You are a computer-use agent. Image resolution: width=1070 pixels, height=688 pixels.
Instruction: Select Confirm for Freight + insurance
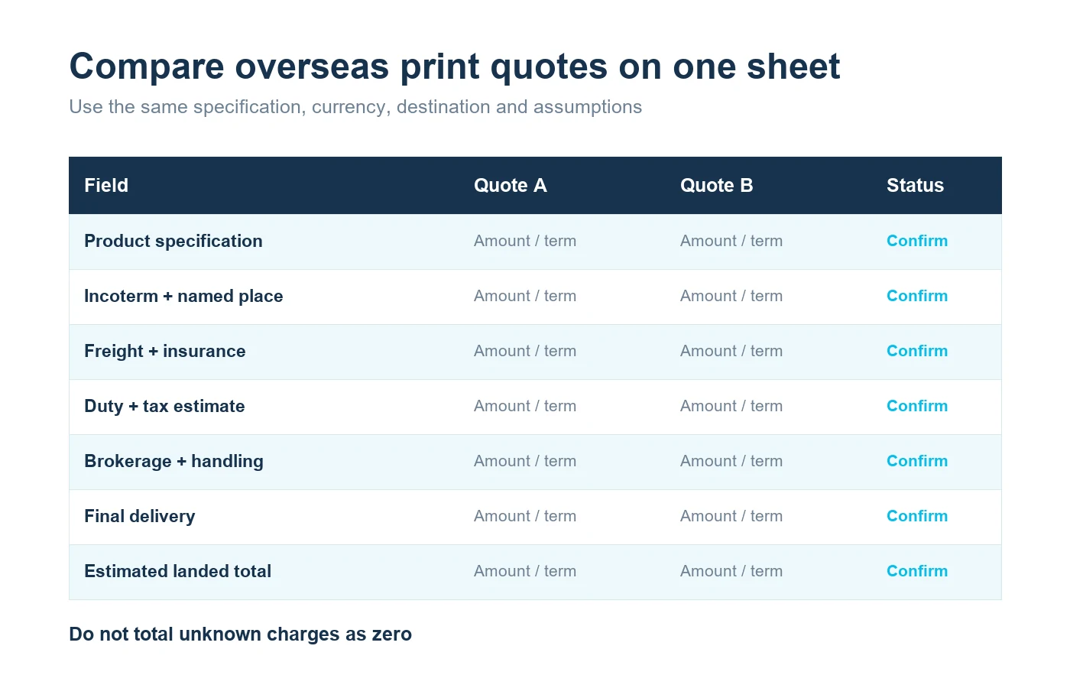916,351
